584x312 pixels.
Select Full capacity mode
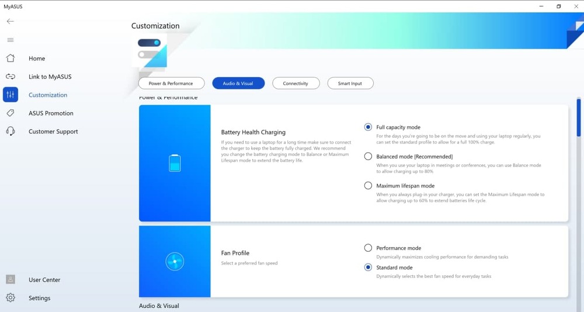(x=368, y=127)
